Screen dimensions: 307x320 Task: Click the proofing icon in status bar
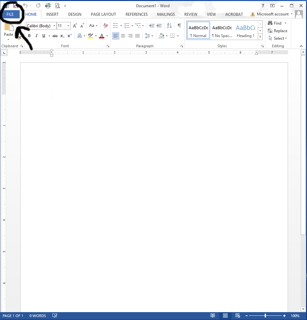click(55, 316)
